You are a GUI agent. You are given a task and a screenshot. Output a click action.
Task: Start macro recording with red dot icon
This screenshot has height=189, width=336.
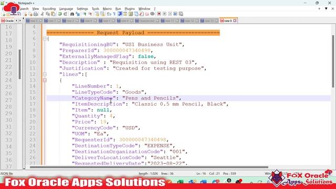click(159, 14)
